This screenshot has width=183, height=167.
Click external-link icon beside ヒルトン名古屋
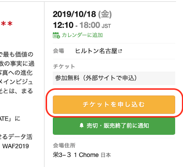pos(120,51)
